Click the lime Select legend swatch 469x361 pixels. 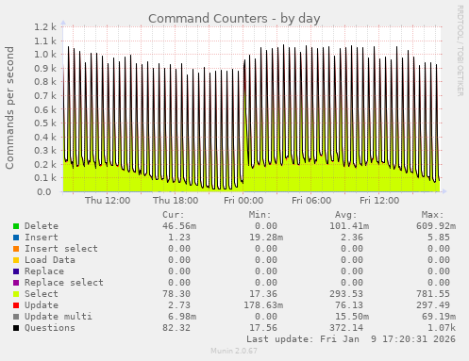point(16,294)
